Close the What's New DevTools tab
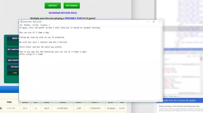This screenshot has height=113, width=203. [x=179, y=96]
